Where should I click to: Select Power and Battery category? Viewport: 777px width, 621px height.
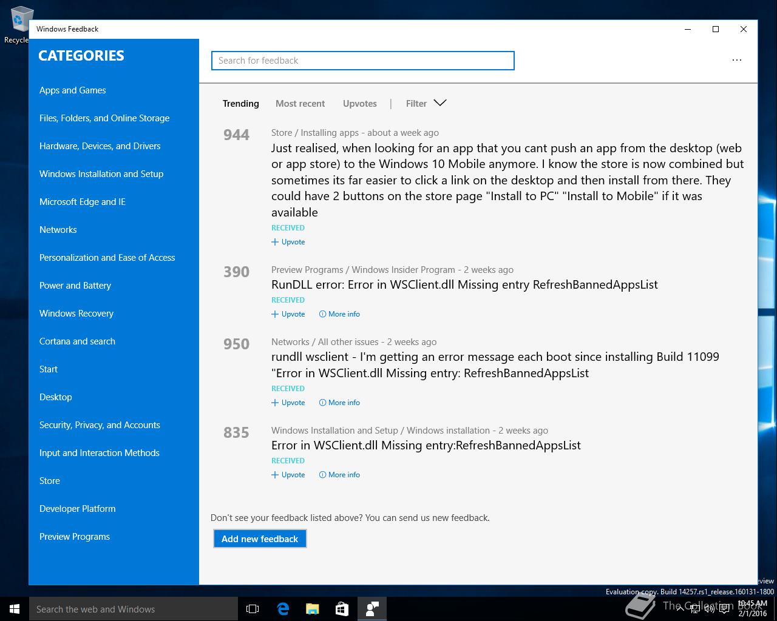pyautogui.click(x=75, y=286)
